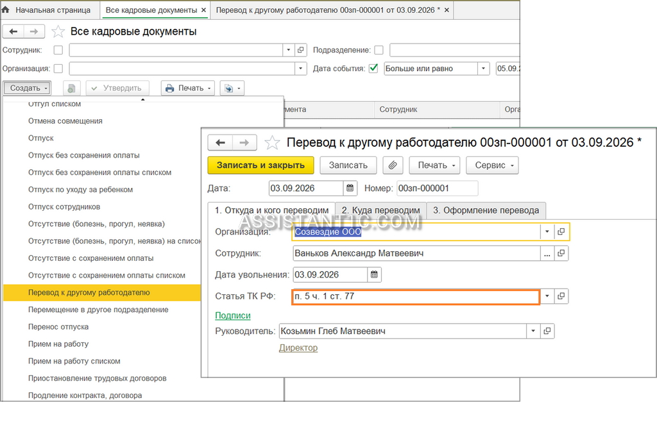Screen dimensions: 657x441
Task: Open Печать dropdown in document list
Action: pos(188,88)
